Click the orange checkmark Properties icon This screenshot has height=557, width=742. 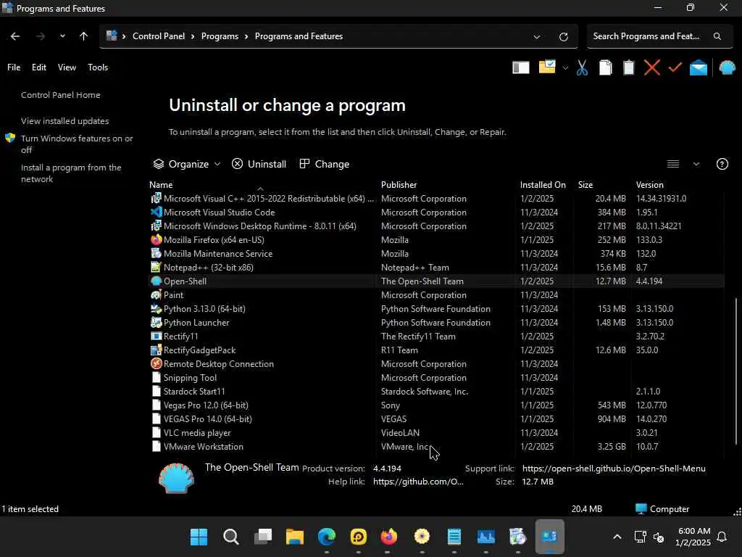[x=675, y=67]
